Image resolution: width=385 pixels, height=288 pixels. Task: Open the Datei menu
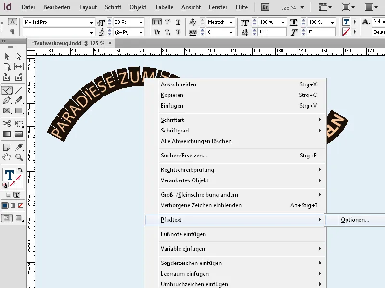[x=28, y=7]
